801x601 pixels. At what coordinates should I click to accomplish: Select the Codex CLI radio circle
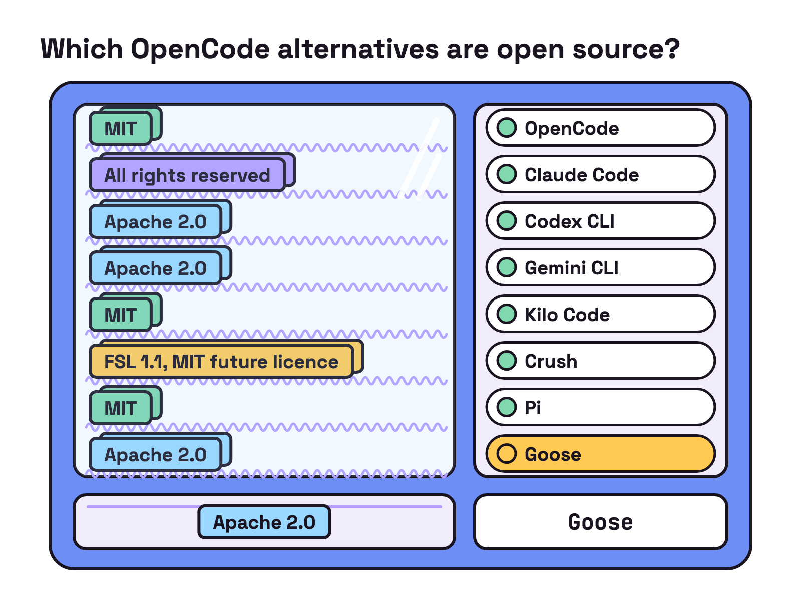click(x=506, y=221)
